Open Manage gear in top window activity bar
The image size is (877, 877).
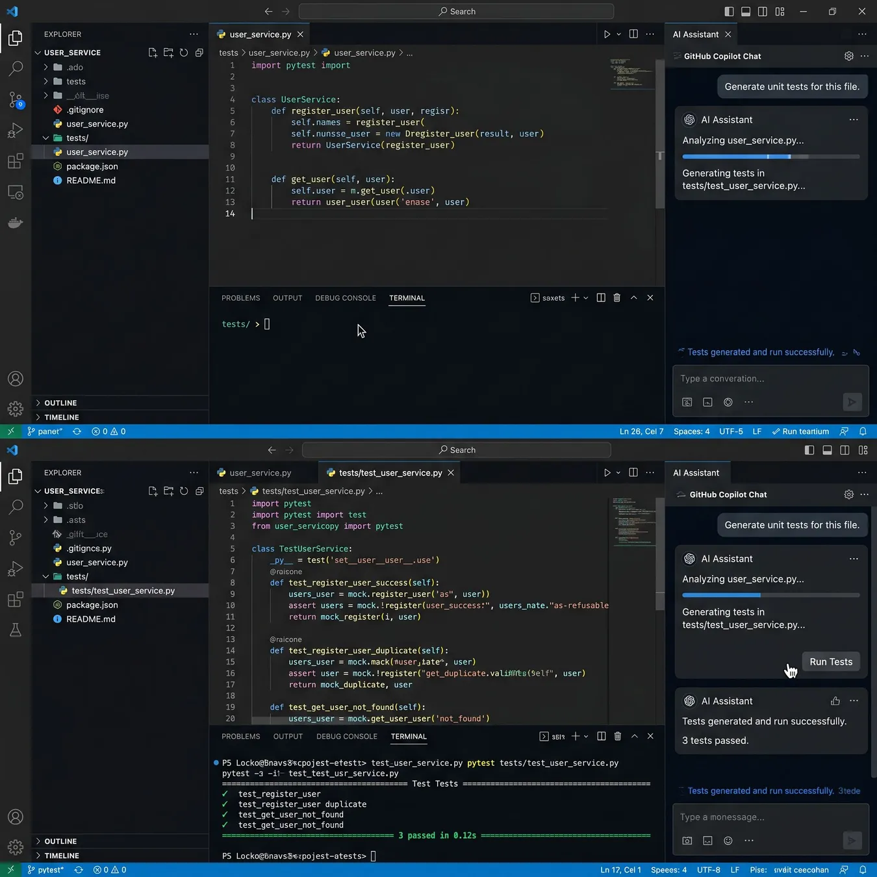point(16,409)
